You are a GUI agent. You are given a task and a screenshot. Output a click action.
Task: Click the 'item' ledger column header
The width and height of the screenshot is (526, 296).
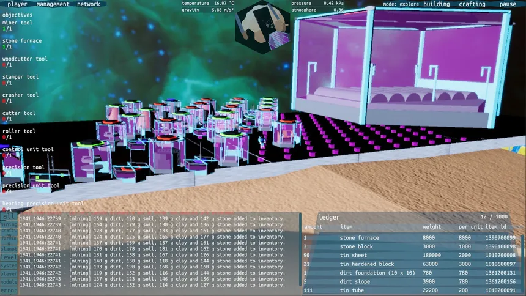(x=346, y=227)
